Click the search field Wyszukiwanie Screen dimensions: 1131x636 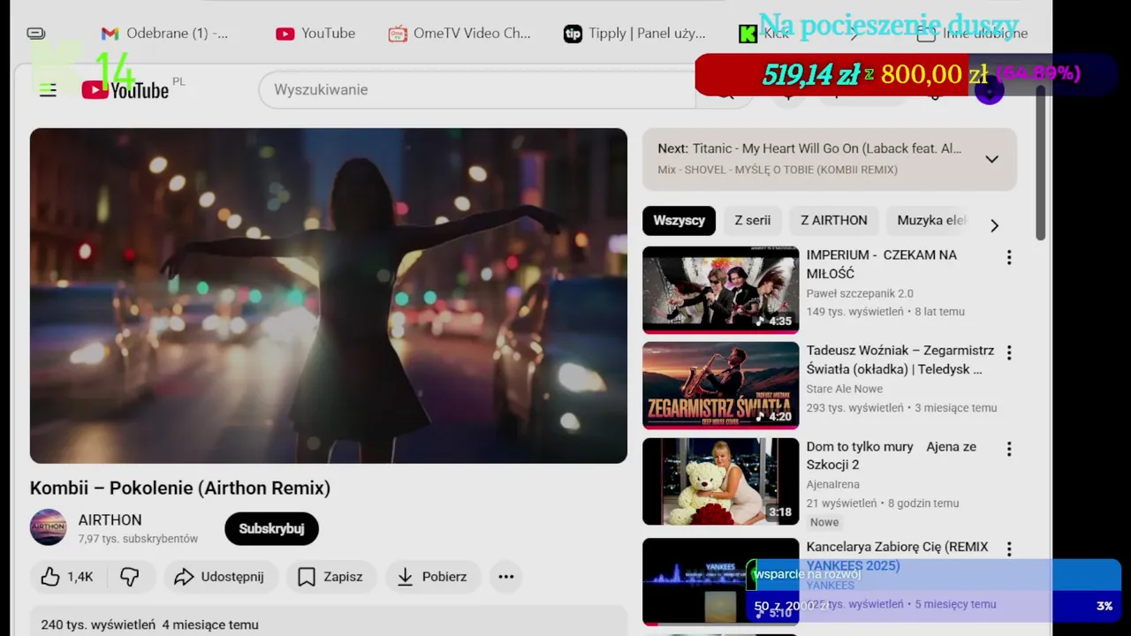click(x=477, y=90)
